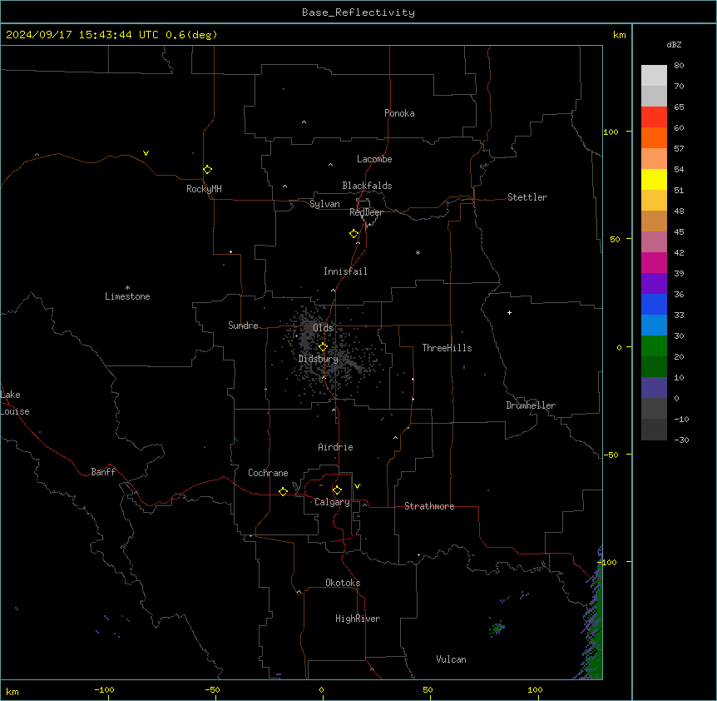Click the white plus marker north of Drumheller
Image resolution: width=717 pixels, height=701 pixels.
[509, 312]
